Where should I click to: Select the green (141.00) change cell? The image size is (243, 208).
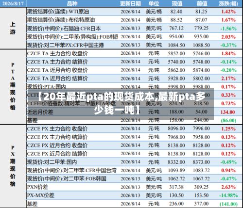point(228,204)
